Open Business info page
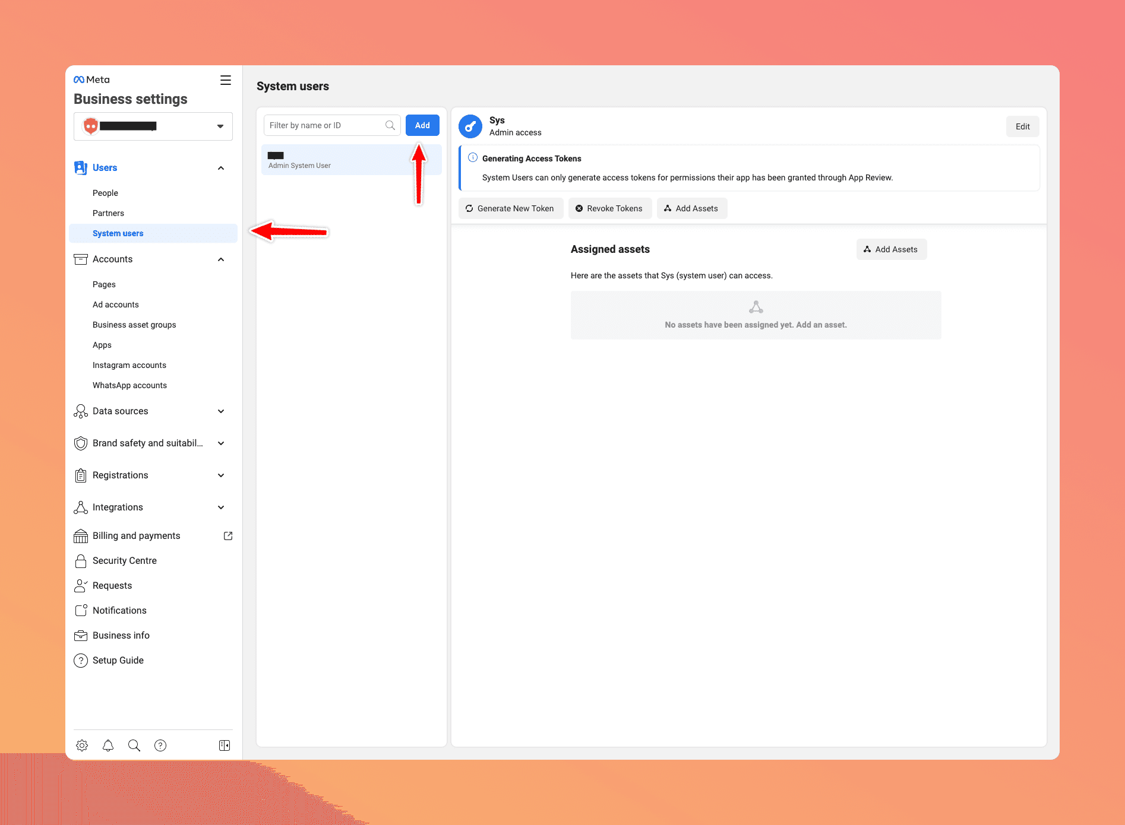Viewport: 1125px width, 825px height. pos(121,636)
